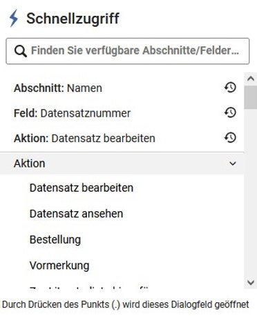The image size is (257, 316).
Task: Click the magnifier icon in search box
Action: tap(20, 51)
